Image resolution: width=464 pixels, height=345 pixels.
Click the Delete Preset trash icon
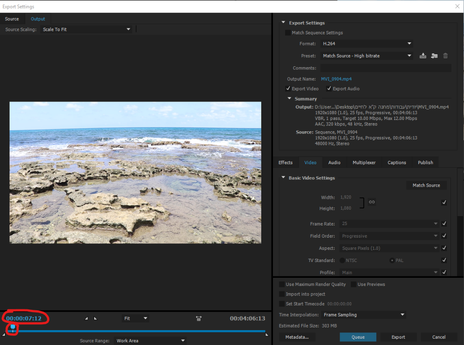tap(446, 56)
